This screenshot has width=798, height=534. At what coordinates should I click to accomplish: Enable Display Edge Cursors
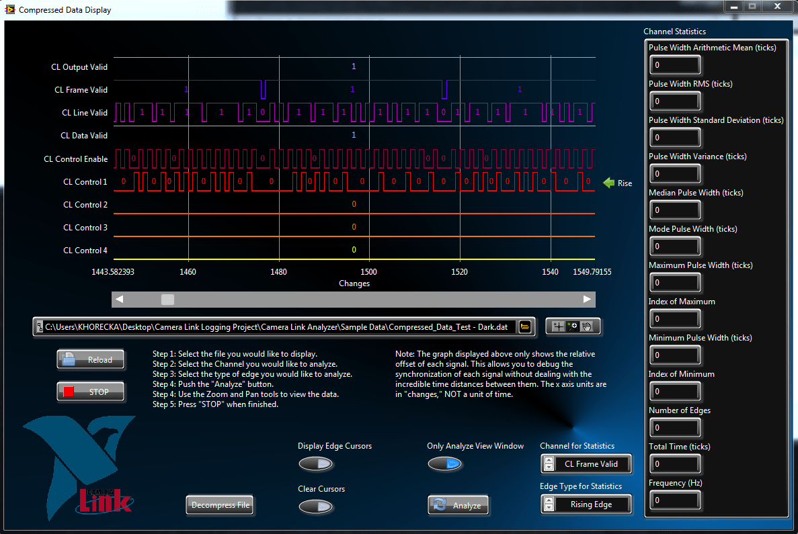coord(316,464)
